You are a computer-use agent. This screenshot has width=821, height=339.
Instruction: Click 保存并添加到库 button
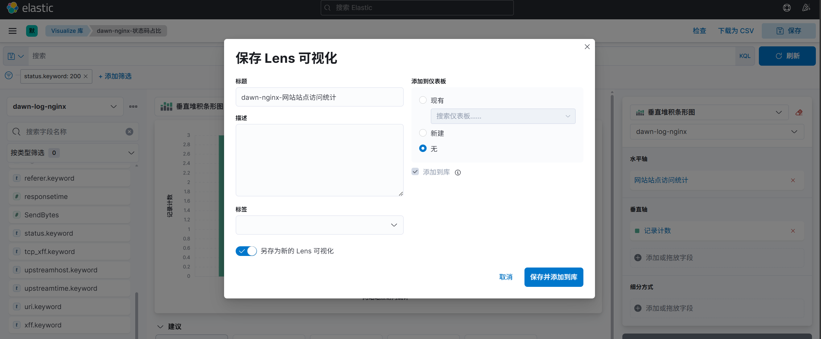point(554,277)
